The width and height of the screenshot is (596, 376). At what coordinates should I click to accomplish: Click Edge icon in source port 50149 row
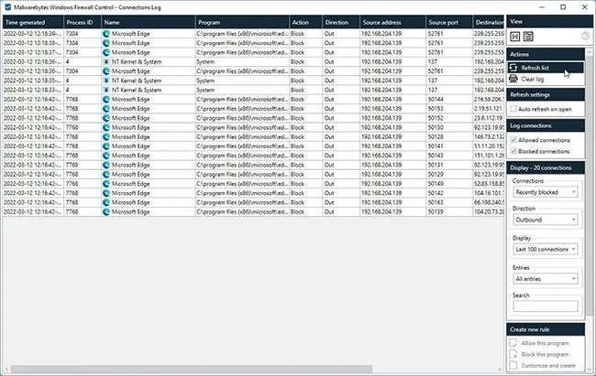tap(106, 184)
